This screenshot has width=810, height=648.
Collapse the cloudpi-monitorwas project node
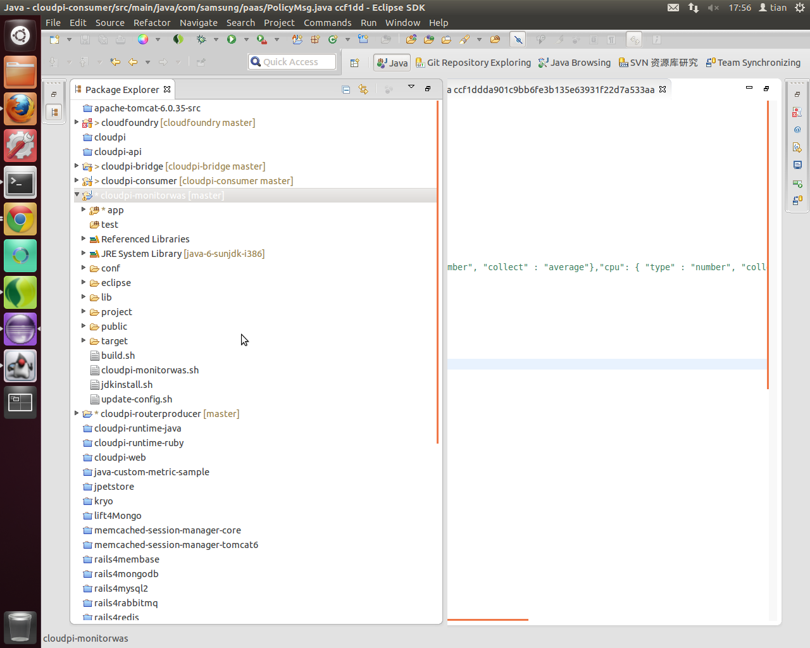(x=77, y=195)
